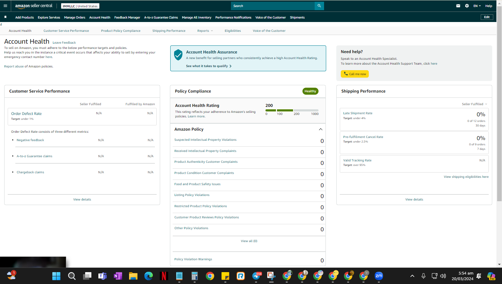502x284 pixels.
Task: Click inside the Search input field
Action: click(x=273, y=6)
